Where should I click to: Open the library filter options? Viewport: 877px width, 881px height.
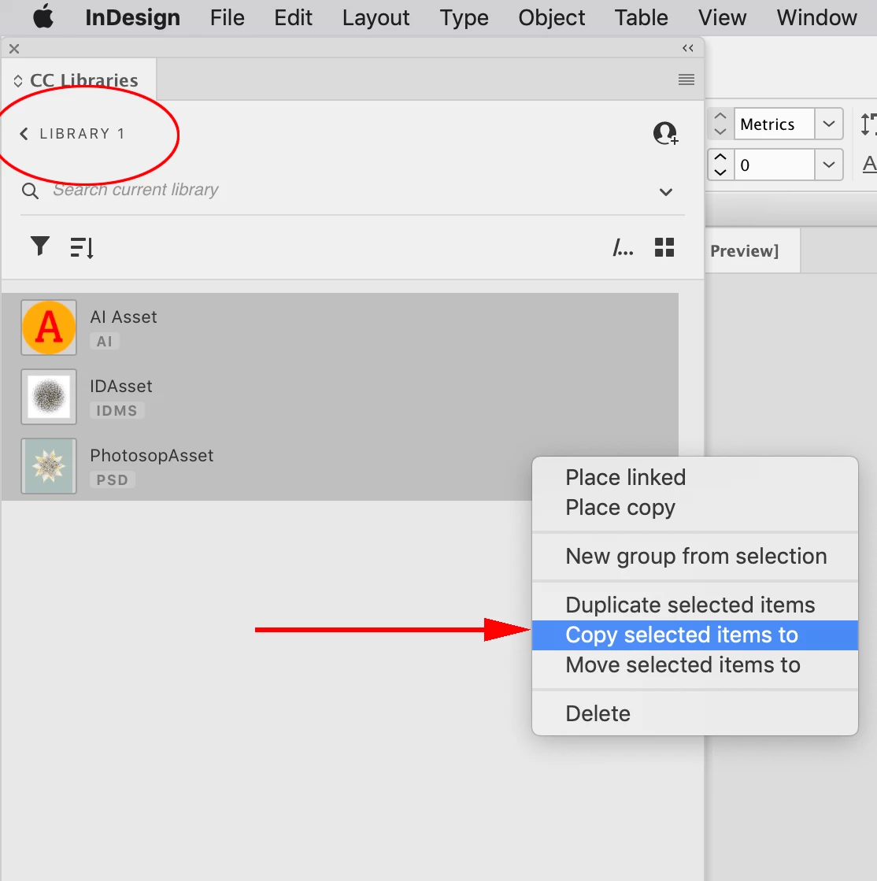point(40,246)
